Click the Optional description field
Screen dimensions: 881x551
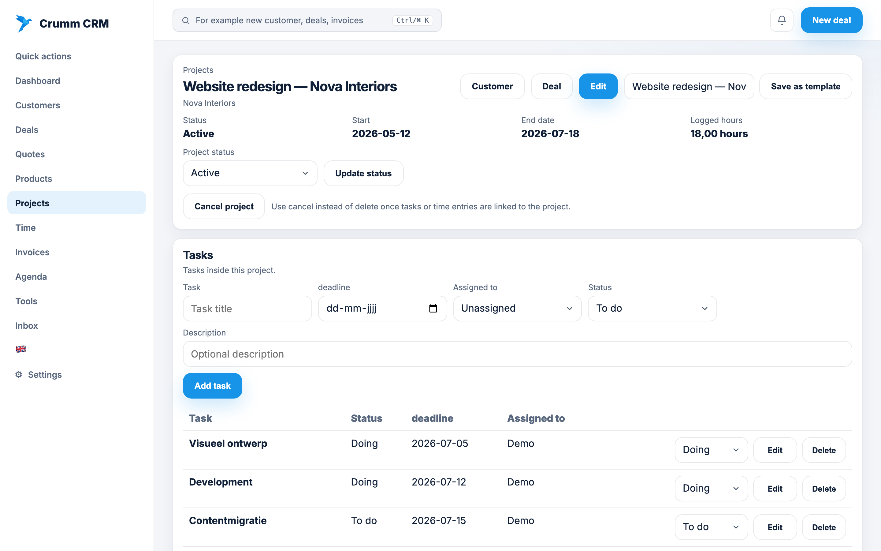(517, 354)
